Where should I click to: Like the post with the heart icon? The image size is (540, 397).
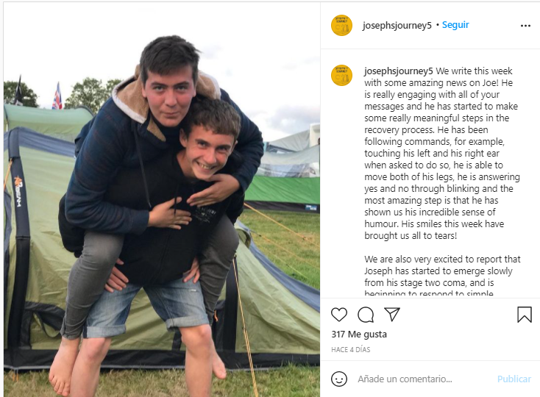[339, 315]
